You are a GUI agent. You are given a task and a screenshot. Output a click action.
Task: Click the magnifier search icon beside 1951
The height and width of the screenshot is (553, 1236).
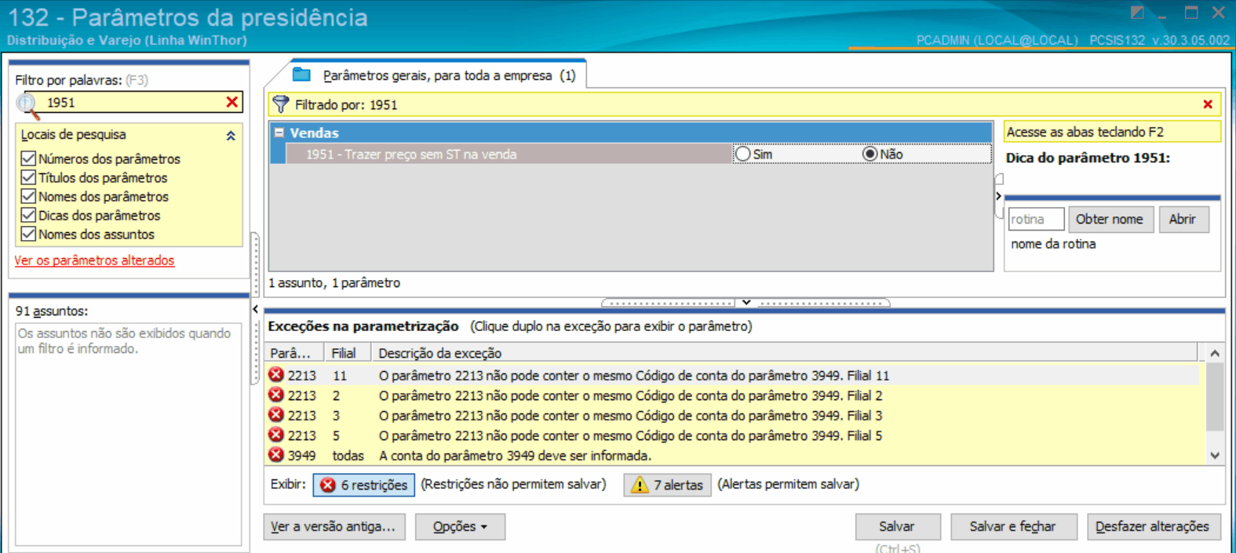(x=28, y=104)
